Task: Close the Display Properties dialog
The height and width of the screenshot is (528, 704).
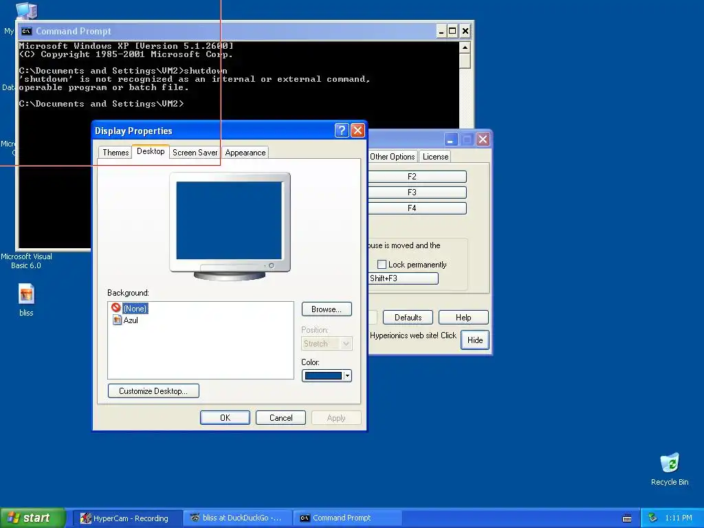Action: click(x=357, y=131)
